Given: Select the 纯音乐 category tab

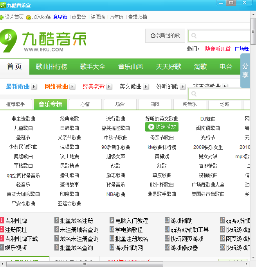Looking at the screenshot, I should [x=189, y=104].
